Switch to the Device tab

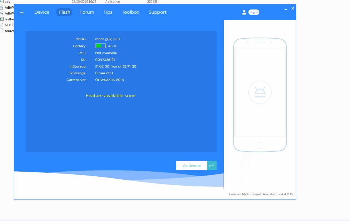point(42,12)
